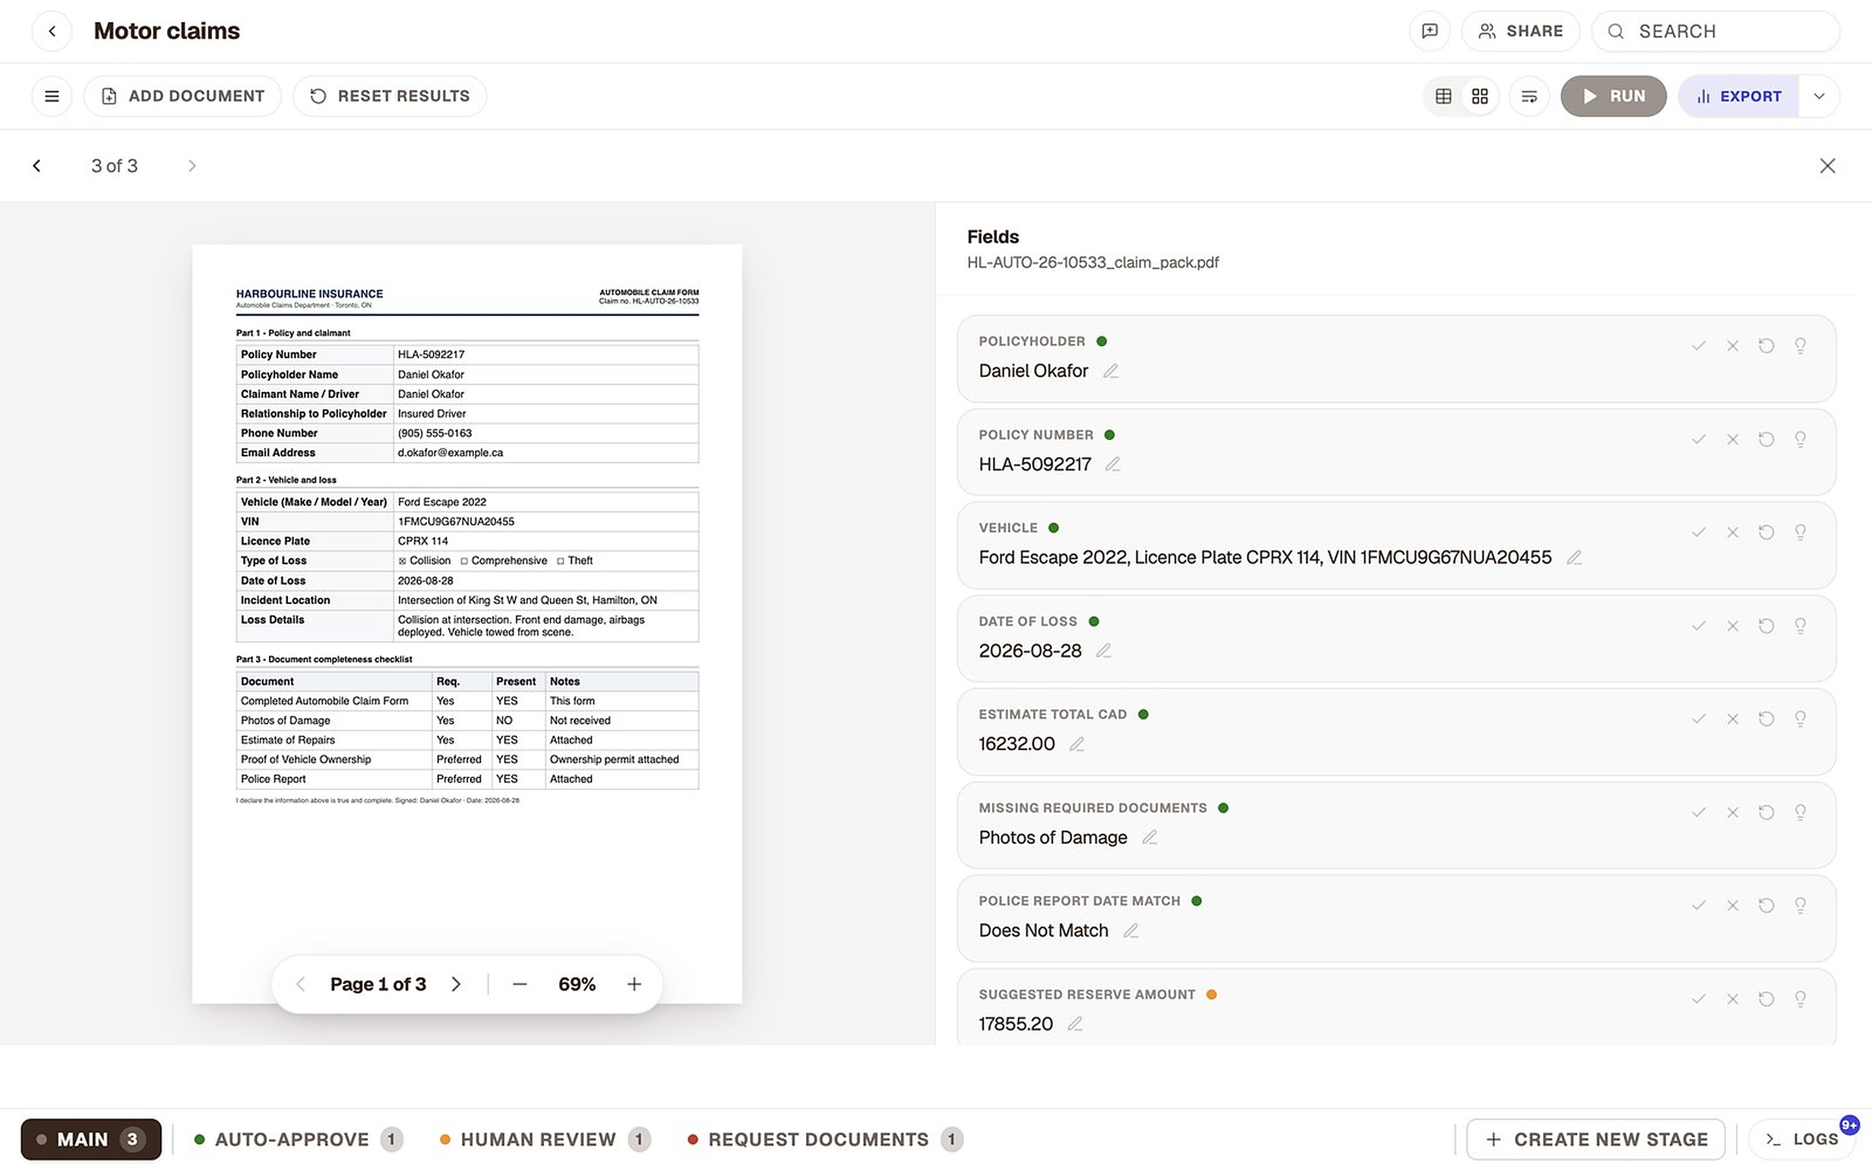Switch to grid view icon
The image size is (1872, 1170).
pos(1480,96)
